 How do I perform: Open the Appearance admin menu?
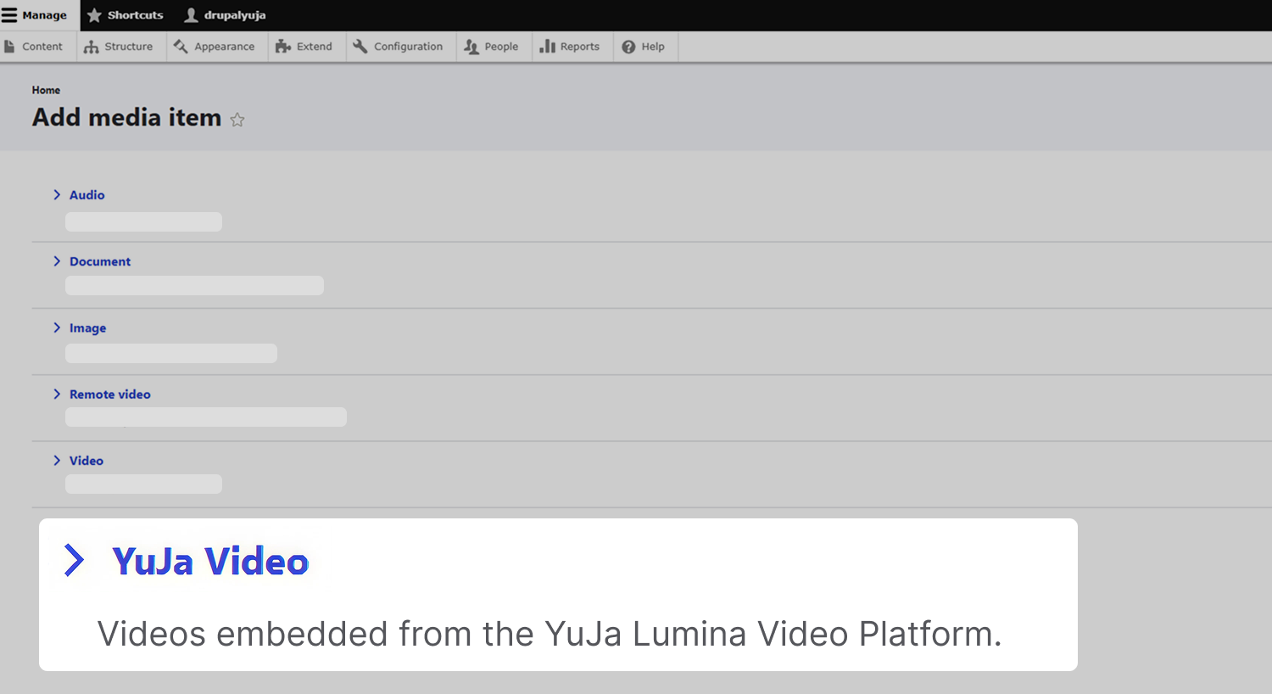pos(215,47)
